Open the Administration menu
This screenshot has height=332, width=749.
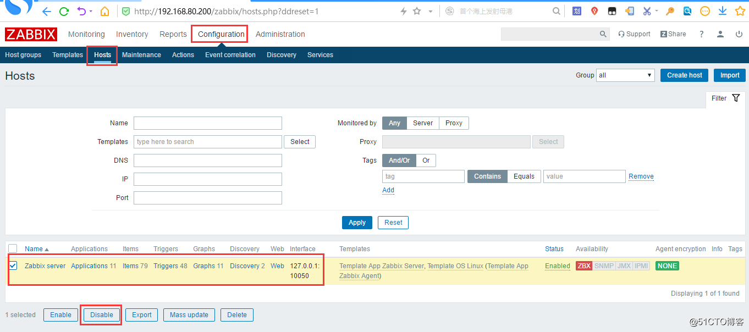(280, 34)
